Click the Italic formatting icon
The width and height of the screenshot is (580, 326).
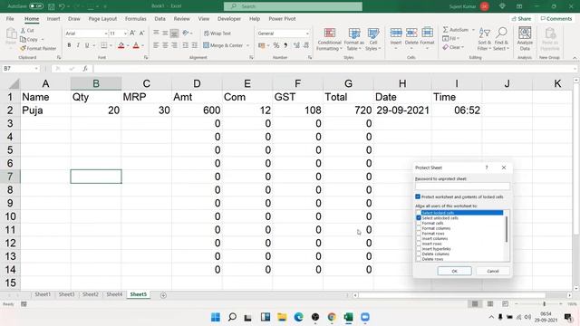tap(78, 45)
